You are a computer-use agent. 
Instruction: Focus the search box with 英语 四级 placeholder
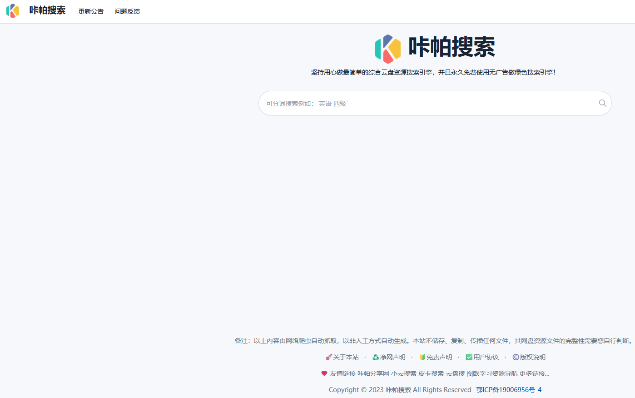427,103
